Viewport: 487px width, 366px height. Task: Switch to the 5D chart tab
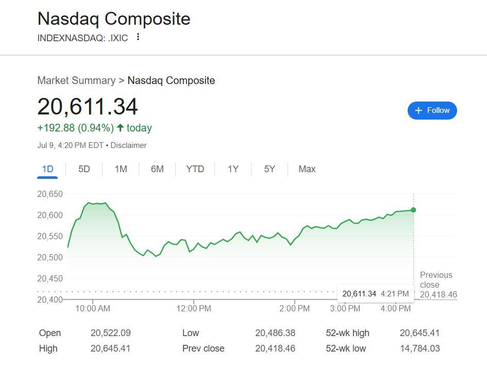84,169
